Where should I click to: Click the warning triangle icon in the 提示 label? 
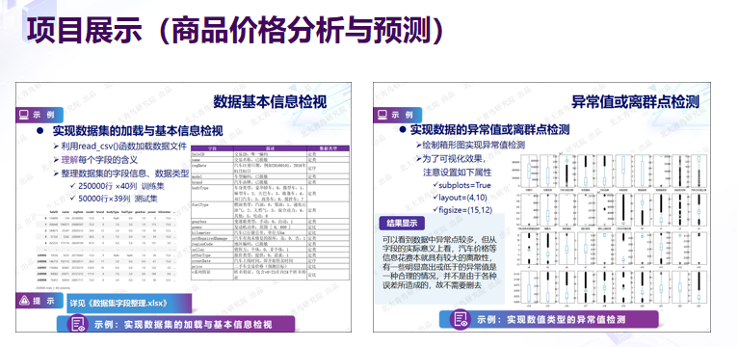pos(23,300)
